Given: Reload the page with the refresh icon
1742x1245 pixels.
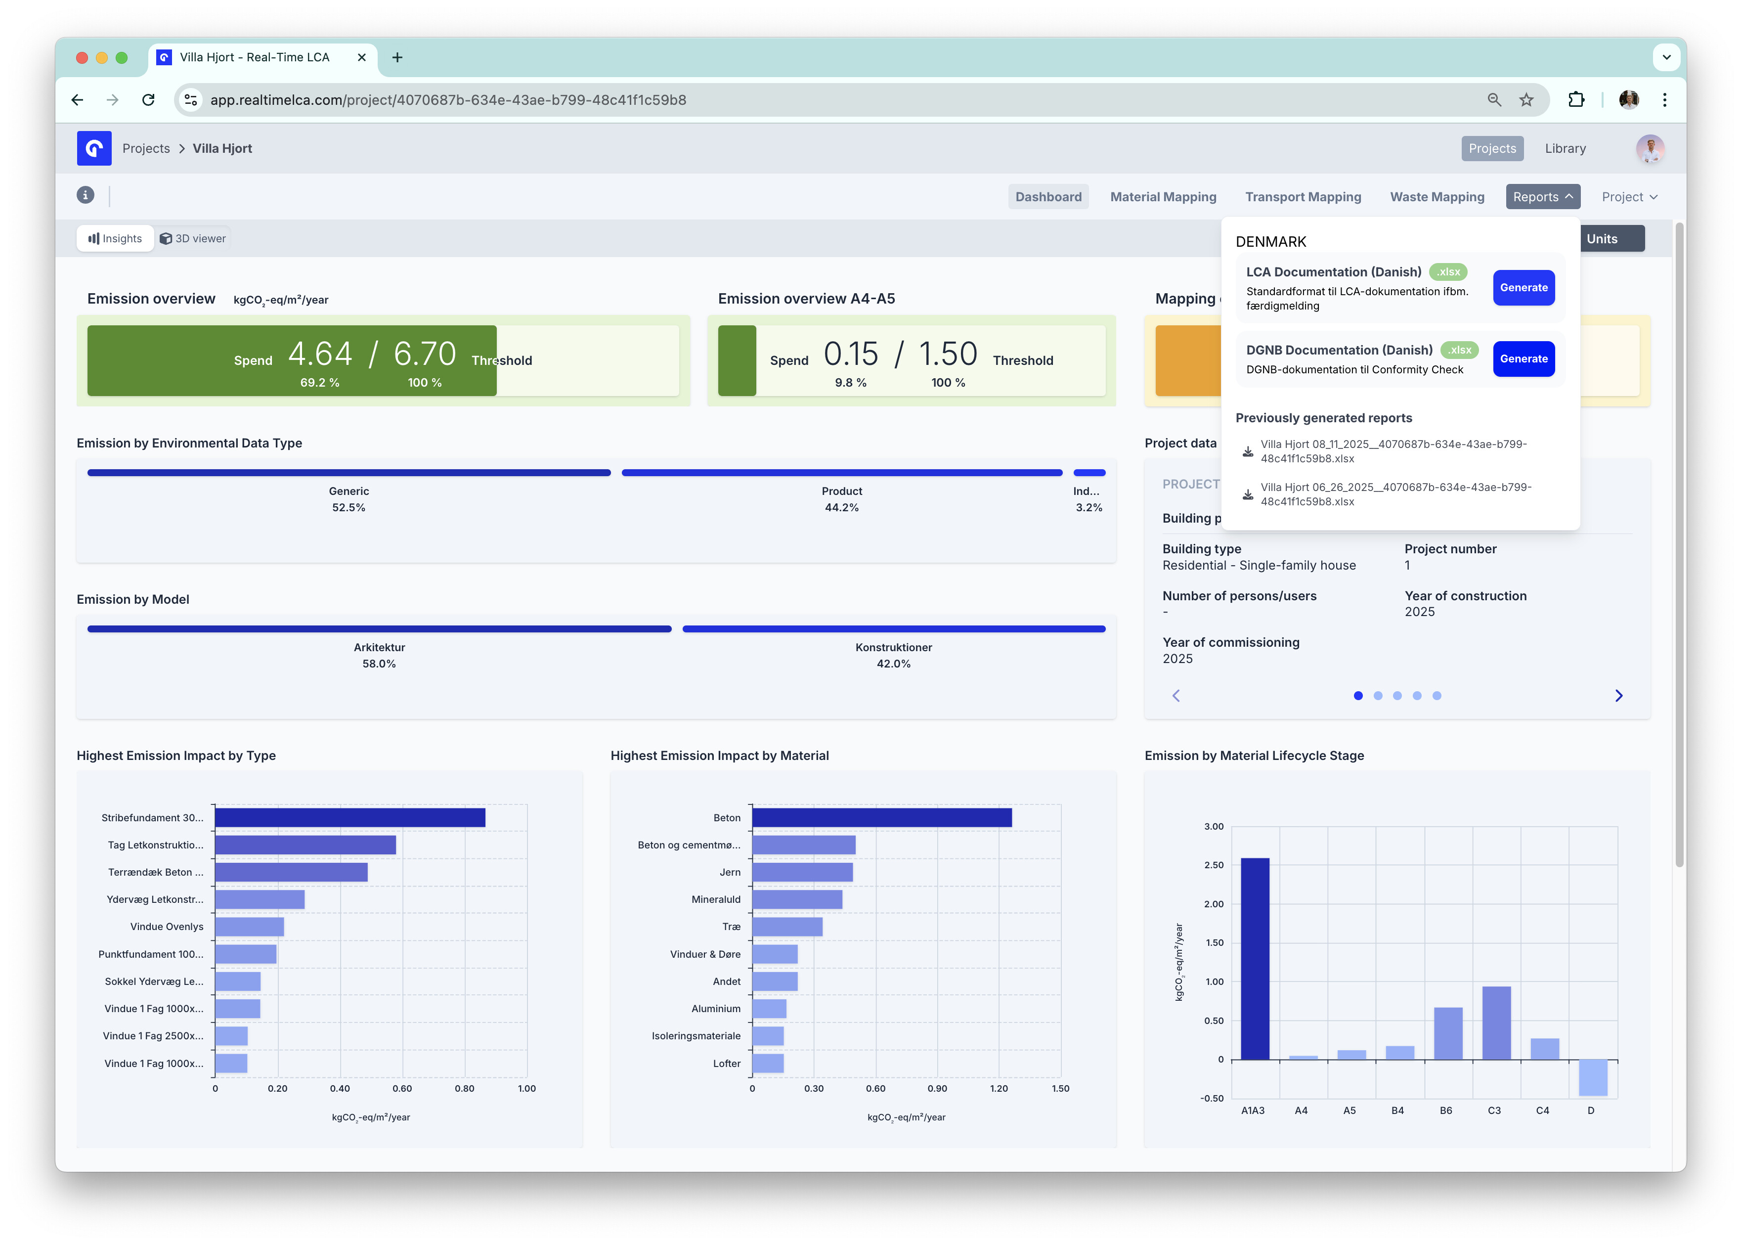Looking at the screenshot, I should (149, 100).
